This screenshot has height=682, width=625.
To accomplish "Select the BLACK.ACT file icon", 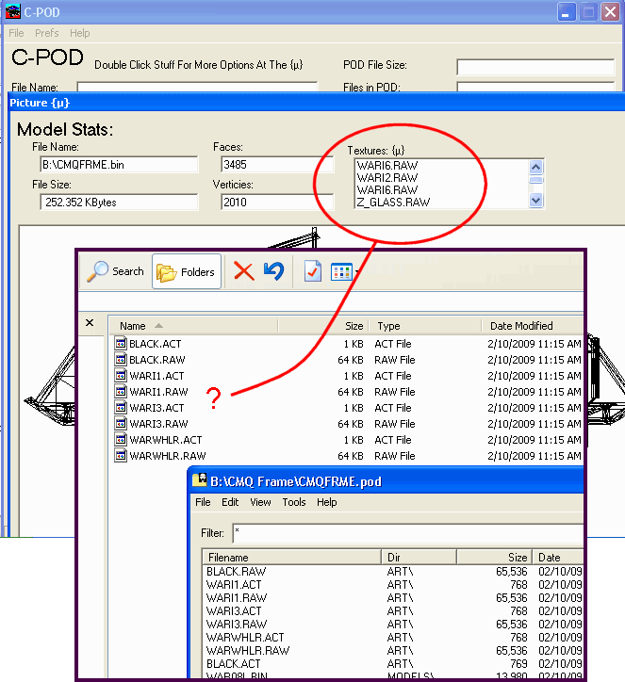I will pyautogui.click(x=121, y=344).
